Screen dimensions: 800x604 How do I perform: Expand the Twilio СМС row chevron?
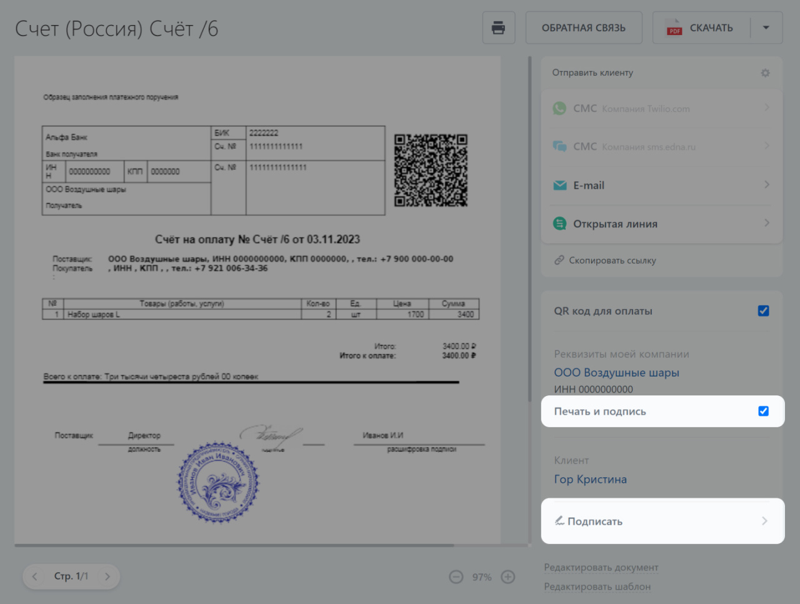767,108
